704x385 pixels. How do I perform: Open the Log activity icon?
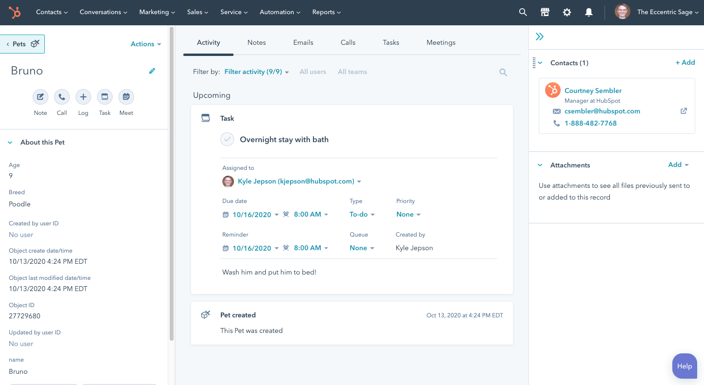pos(83,97)
